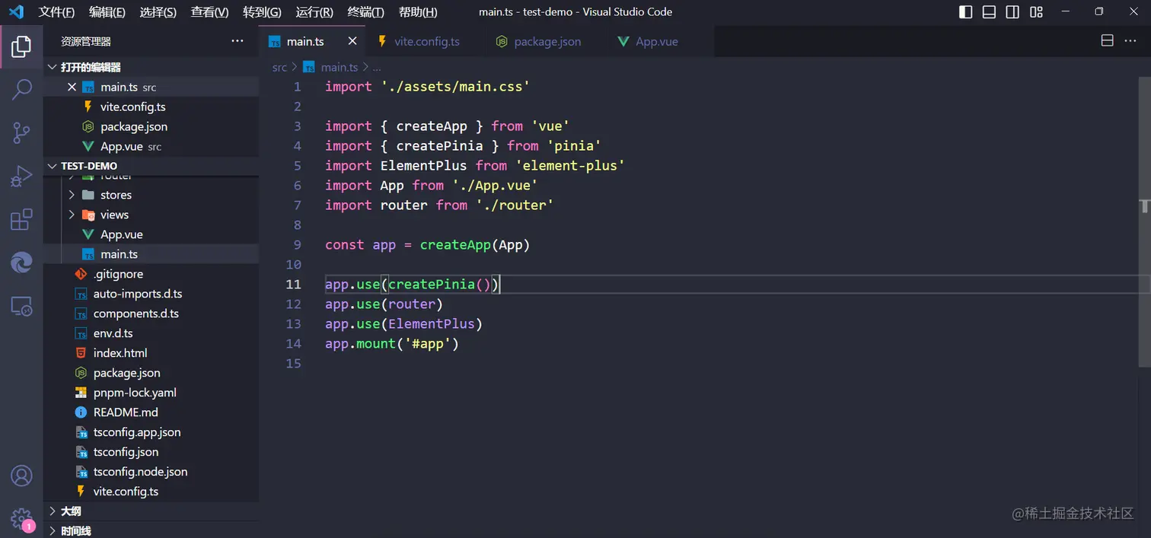Open env.d.ts file
The width and height of the screenshot is (1151, 538).
coord(151,333)
